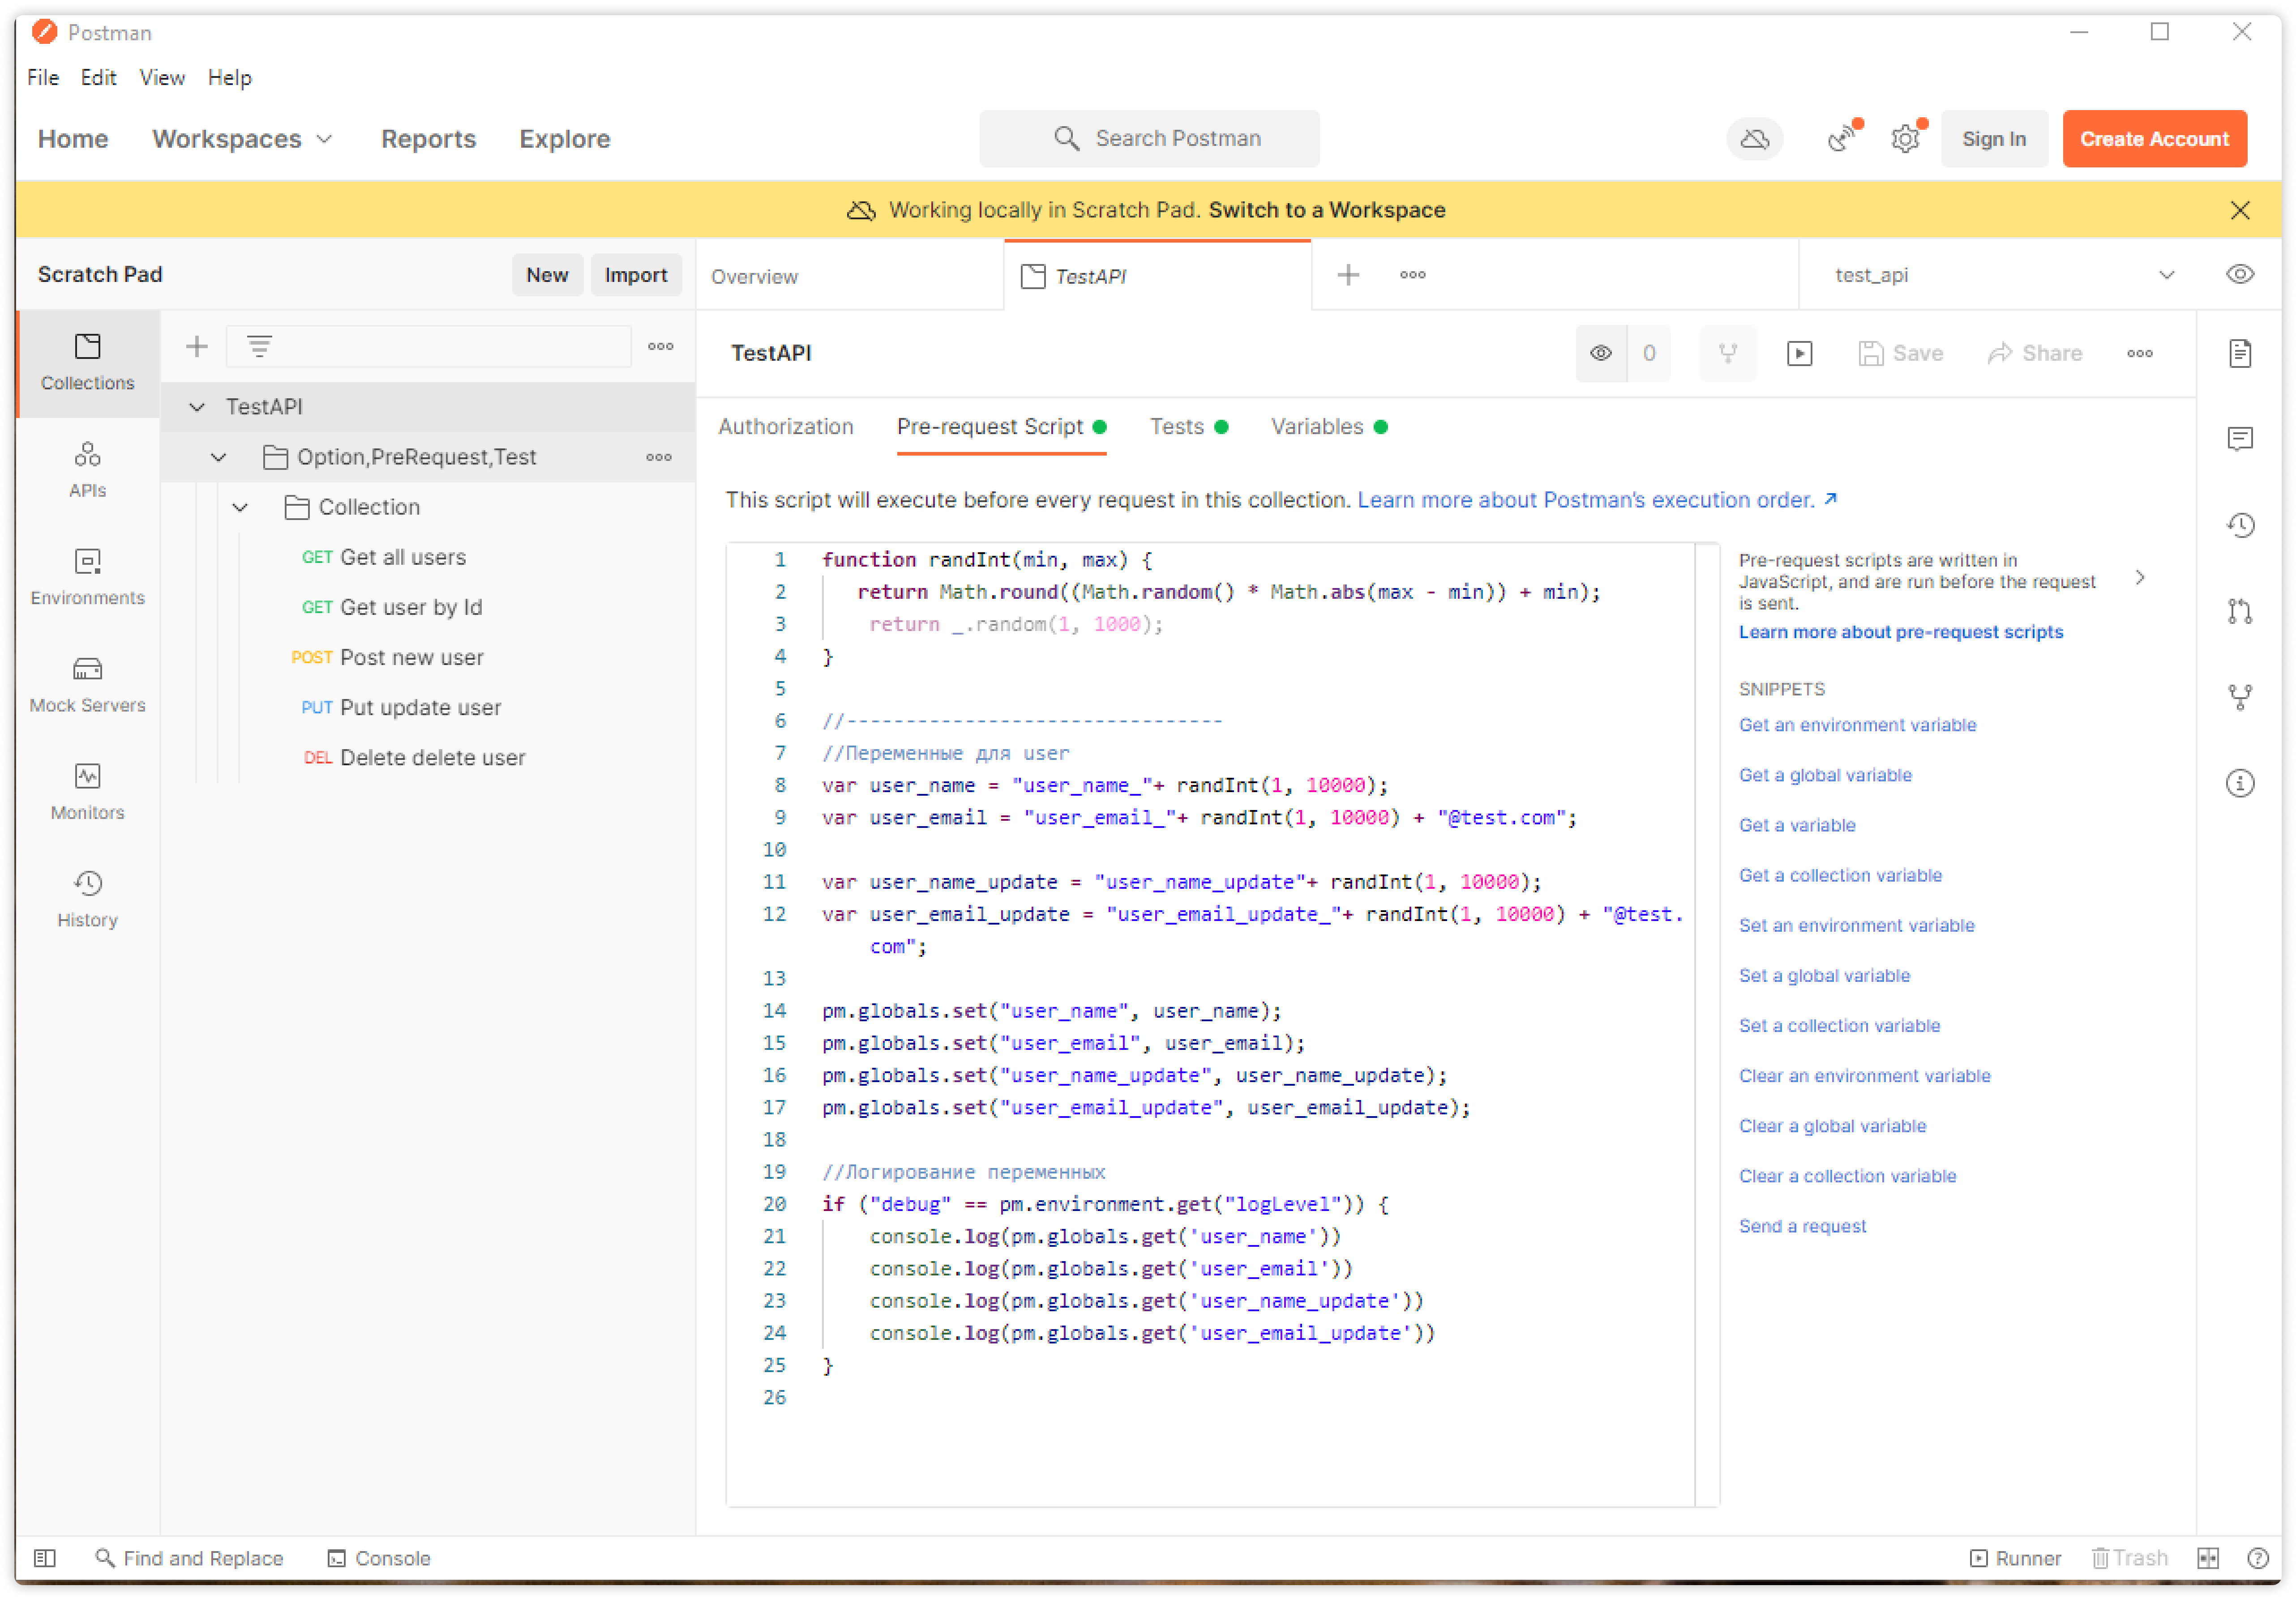Open the Info icon in right sidebar
Viewport: 2296px width, 1599px height.
coord(2239,784)
